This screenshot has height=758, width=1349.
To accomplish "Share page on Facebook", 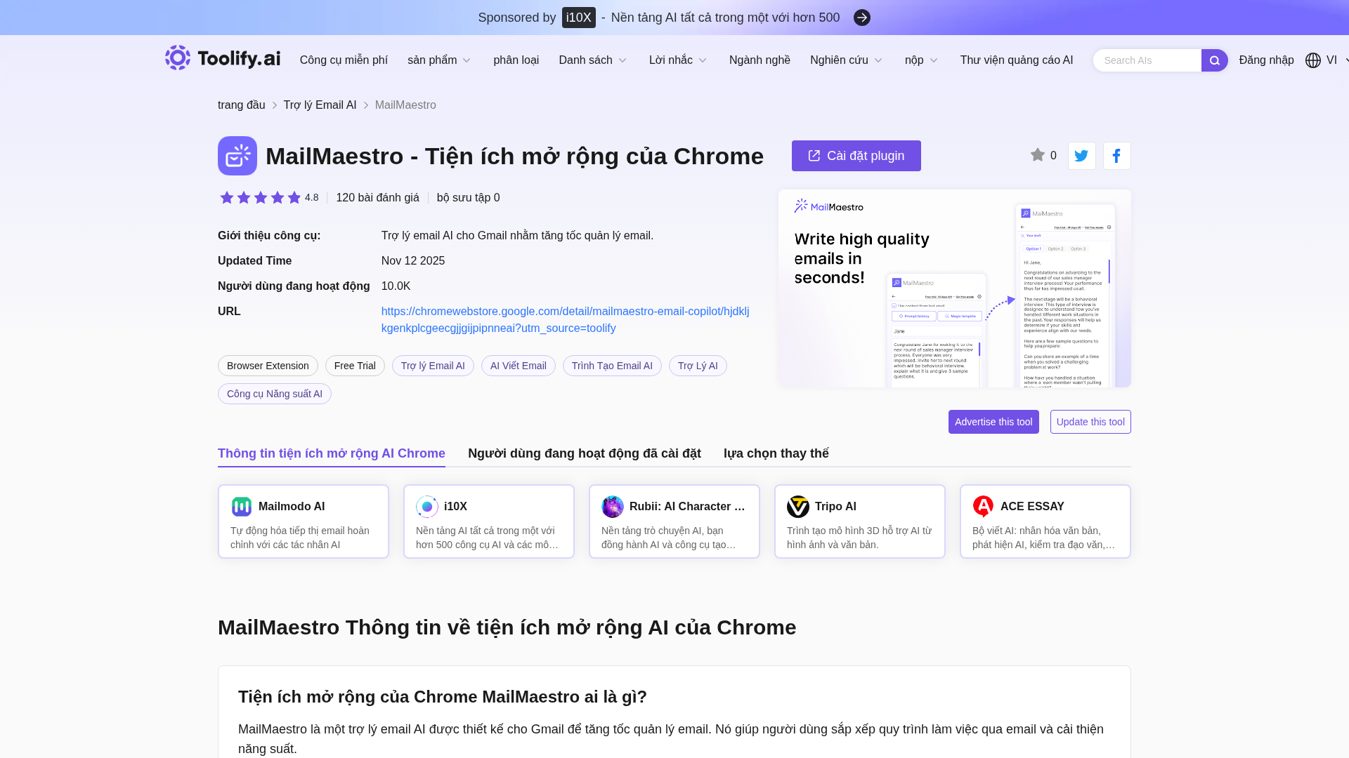I will tap(1116, 156).
